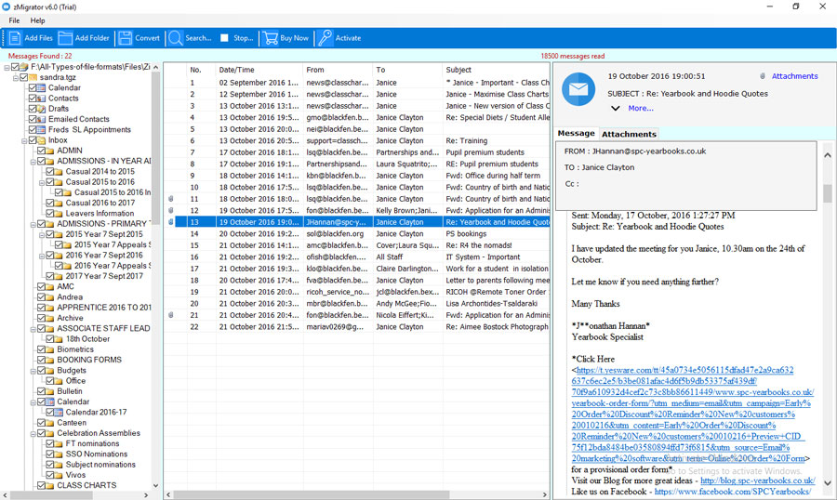The height and width of the screenshot is (500, 837).
Task: Click the Calendar 2016-17 folder icon
Action: pos(59,412)
